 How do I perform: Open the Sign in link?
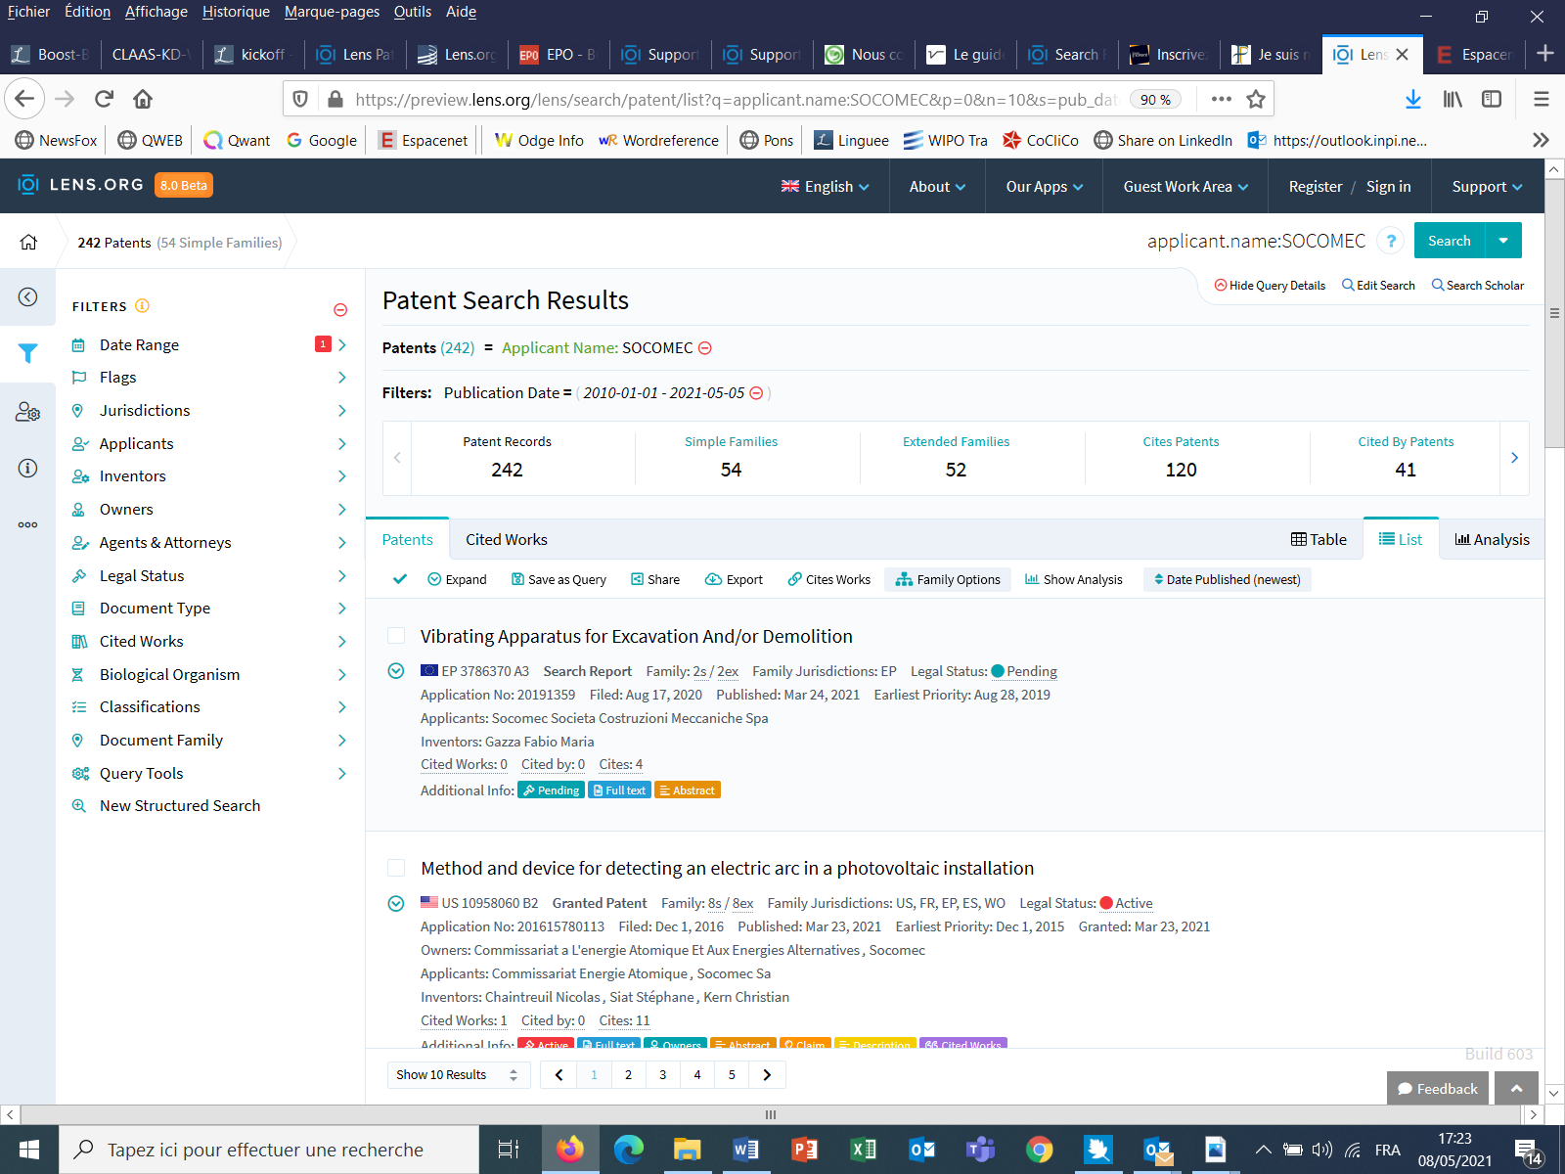click(1388, 186)
